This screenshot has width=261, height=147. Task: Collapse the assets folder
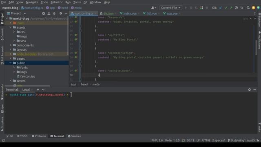click(x=10, y=27)
